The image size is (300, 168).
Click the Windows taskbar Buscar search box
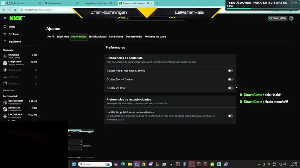tap(95, 164)
